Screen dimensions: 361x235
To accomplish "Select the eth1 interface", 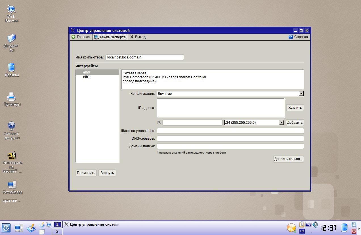I will point(87,77).
